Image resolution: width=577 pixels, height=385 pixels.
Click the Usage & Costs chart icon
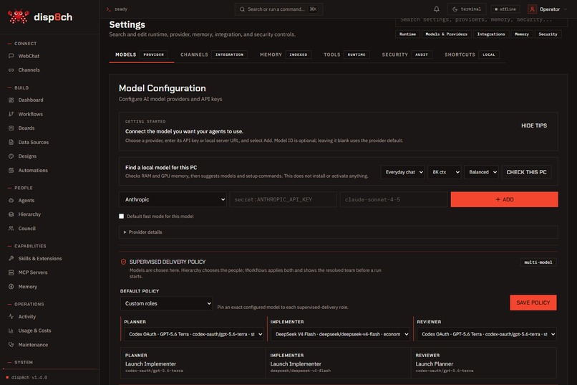tap(11, 331)
